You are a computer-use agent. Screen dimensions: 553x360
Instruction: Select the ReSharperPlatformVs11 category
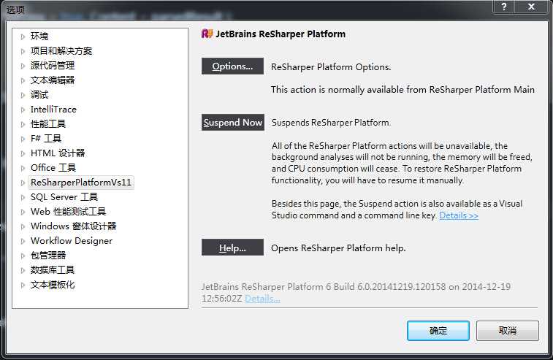tap(81, 183)
